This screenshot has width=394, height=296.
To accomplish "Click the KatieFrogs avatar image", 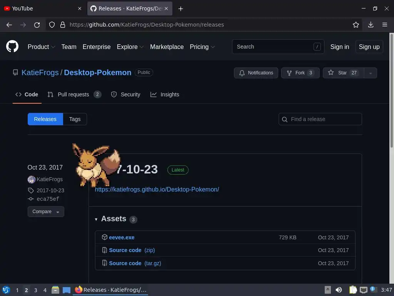I will click(x=32, y=180).
